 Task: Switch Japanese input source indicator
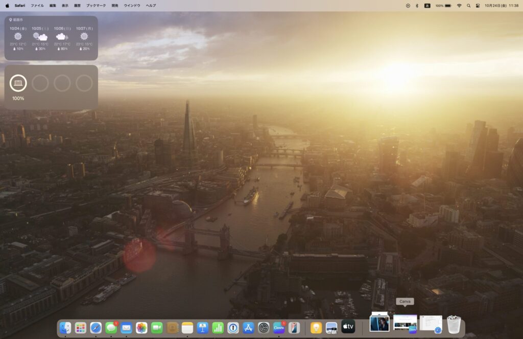pos(427,6)
